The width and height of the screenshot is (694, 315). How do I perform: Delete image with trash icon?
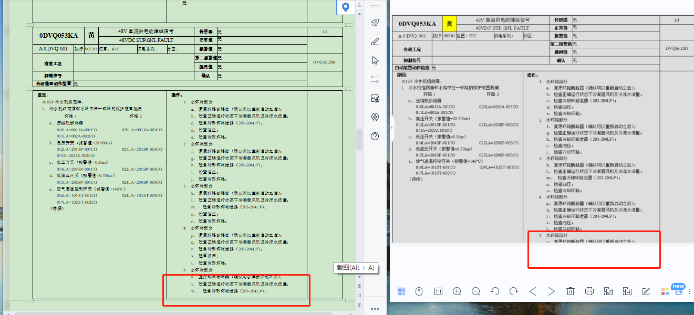[571, 291]
